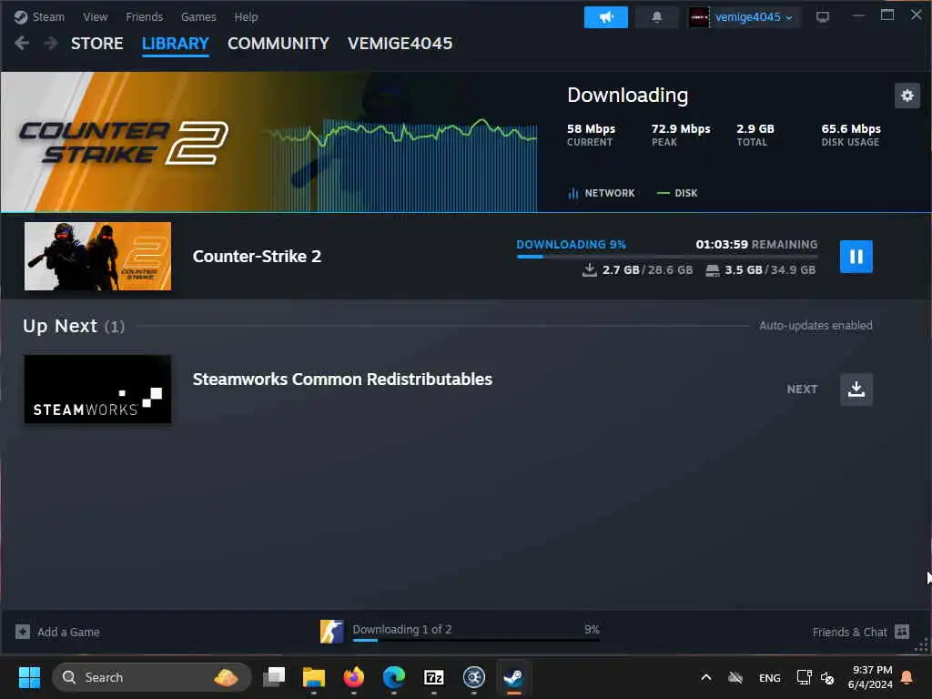The width and height of the screenshot is (932, 699).
Task: Open 7-Zip from the taskbar
Action: click(x=434, y=677)
